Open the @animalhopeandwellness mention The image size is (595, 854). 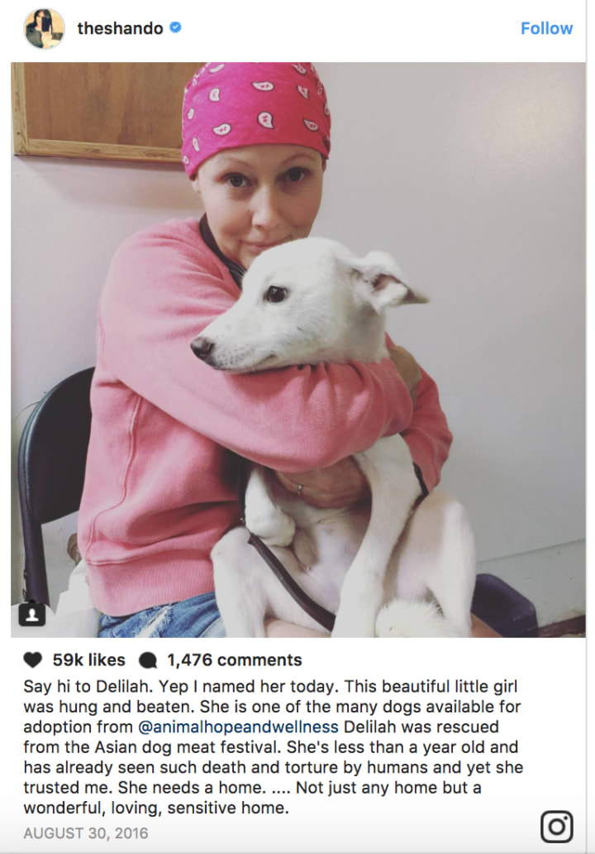[238, 727]
